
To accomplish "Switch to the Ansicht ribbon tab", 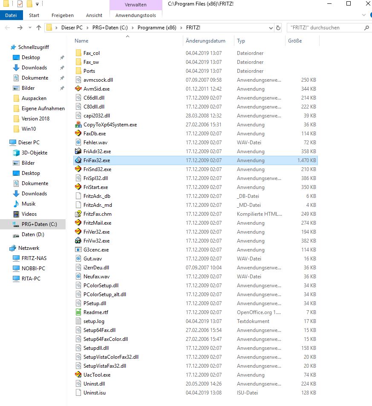I will (94, 15).
